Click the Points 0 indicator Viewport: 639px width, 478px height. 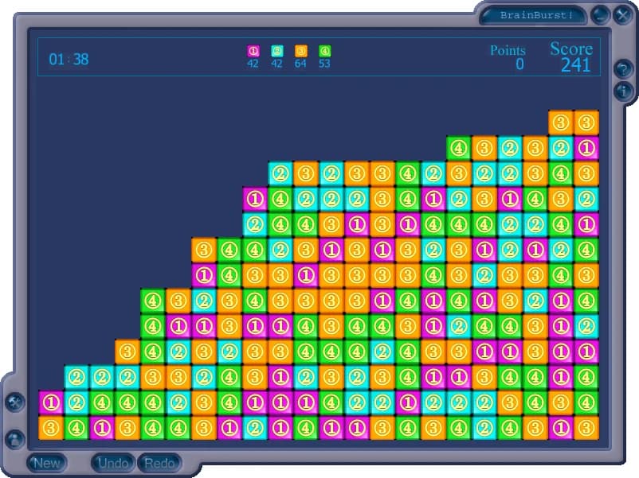(509, 56)
